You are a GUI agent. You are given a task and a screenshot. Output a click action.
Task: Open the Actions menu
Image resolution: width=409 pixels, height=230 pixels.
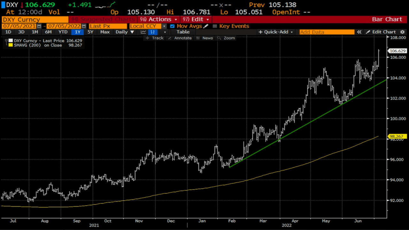pos(159,19)
